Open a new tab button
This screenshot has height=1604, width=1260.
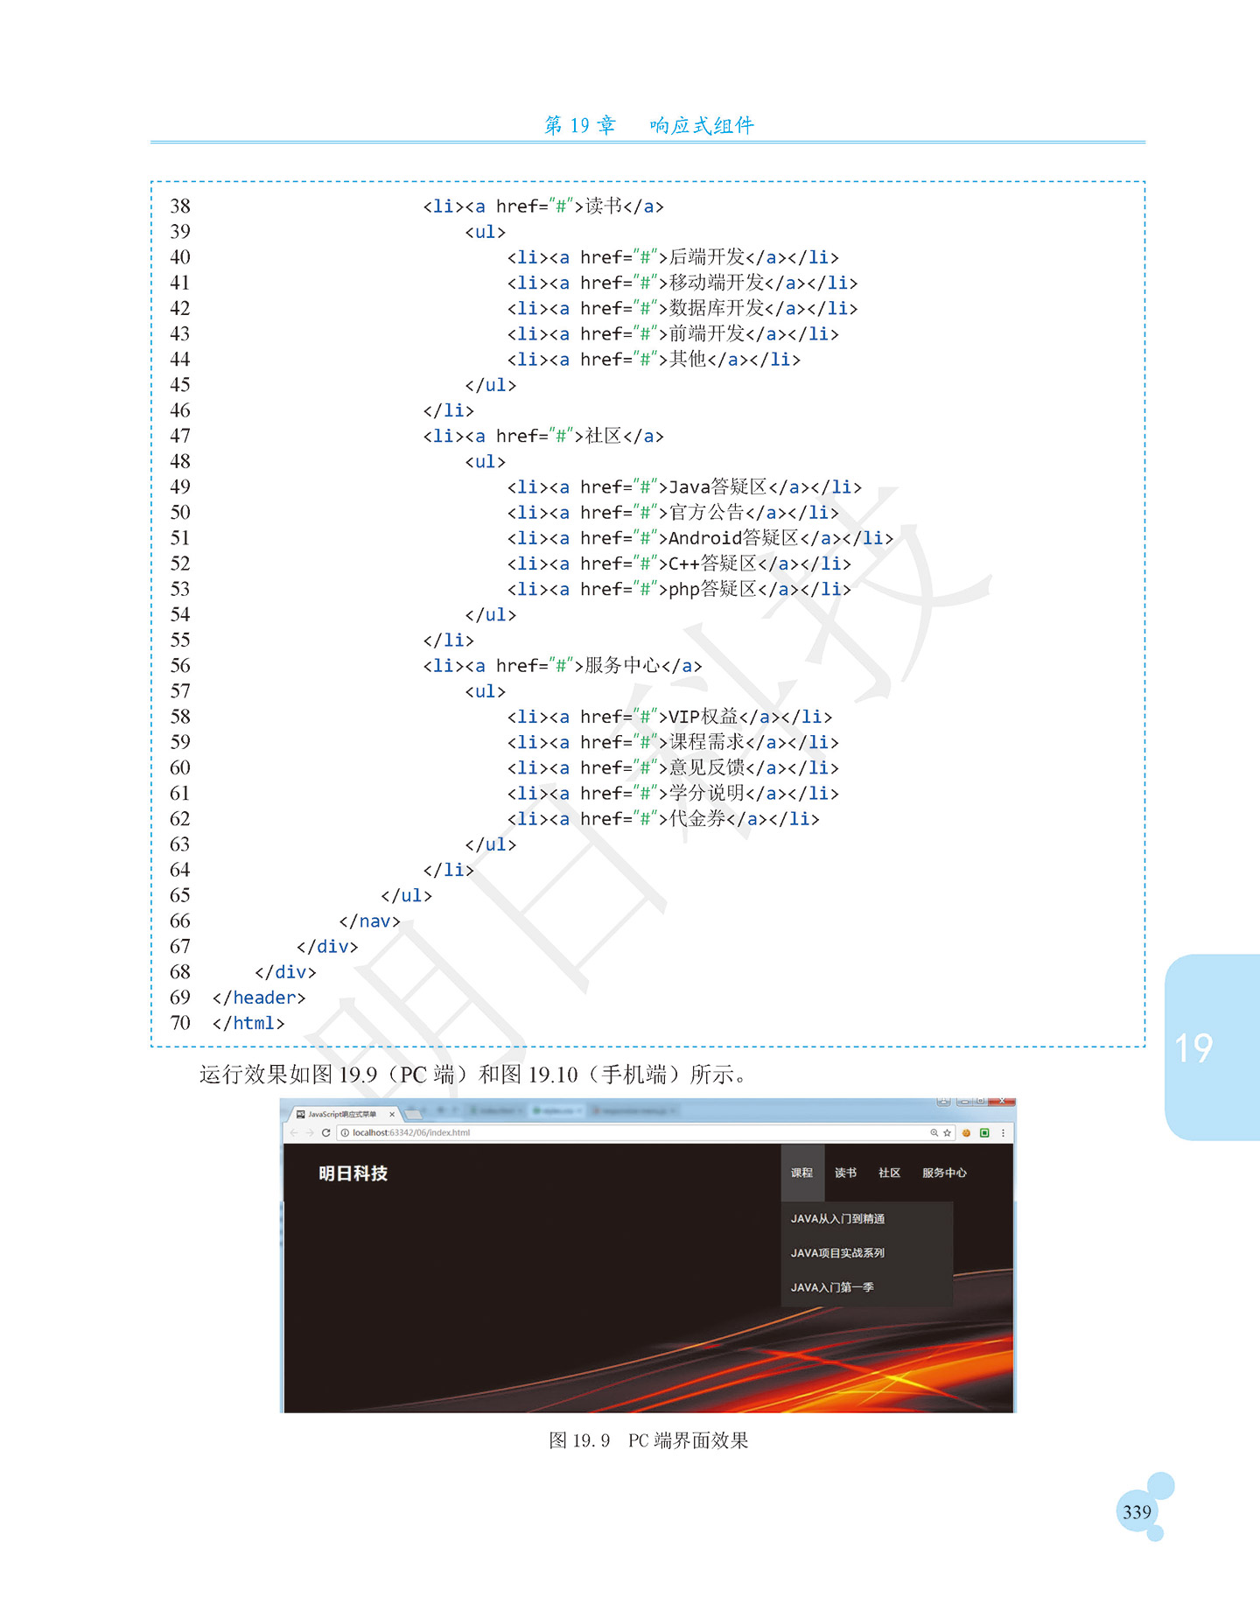[x=414, y=1114]
